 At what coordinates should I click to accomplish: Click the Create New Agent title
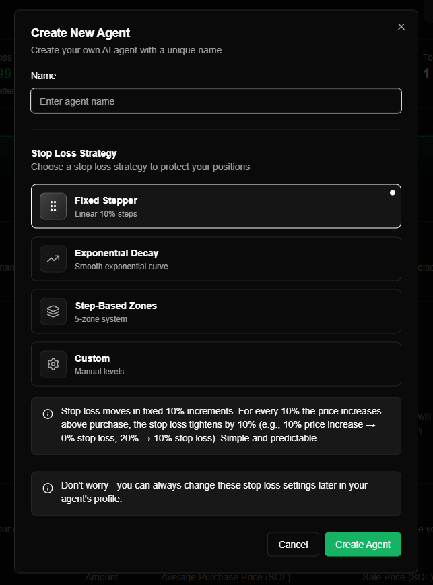click(x=80, y=32)
